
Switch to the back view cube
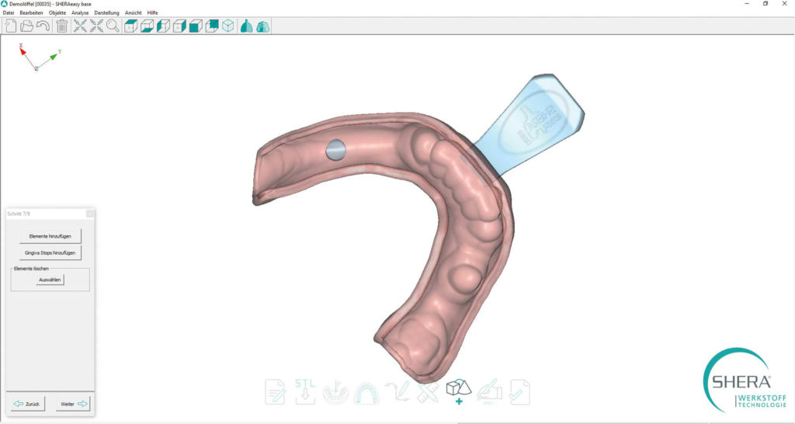click(x=212, y=26)
